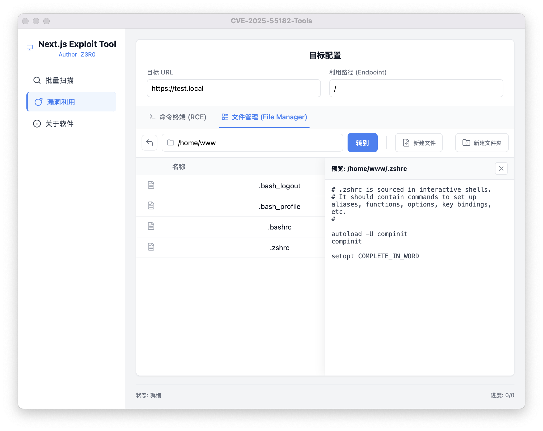The width and height of the screenshot is (543, 431).
Task: Open the 关于软件 page
Action: coord(71,124)
